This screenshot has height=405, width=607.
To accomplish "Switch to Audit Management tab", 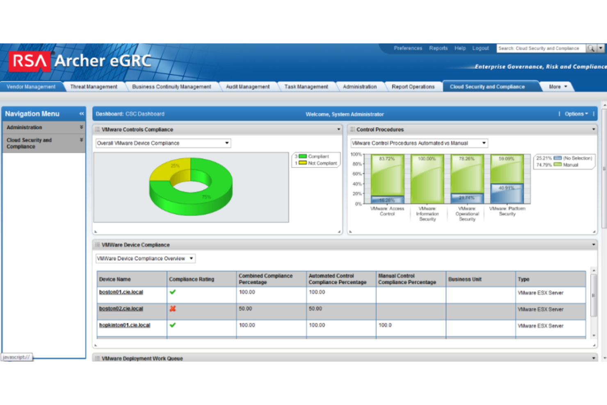I will coord(248,87).
